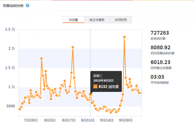Screen dimensions: 194x129
Task: Click the highlighted Sept 2 data point
Action: [x=90, y=94]
